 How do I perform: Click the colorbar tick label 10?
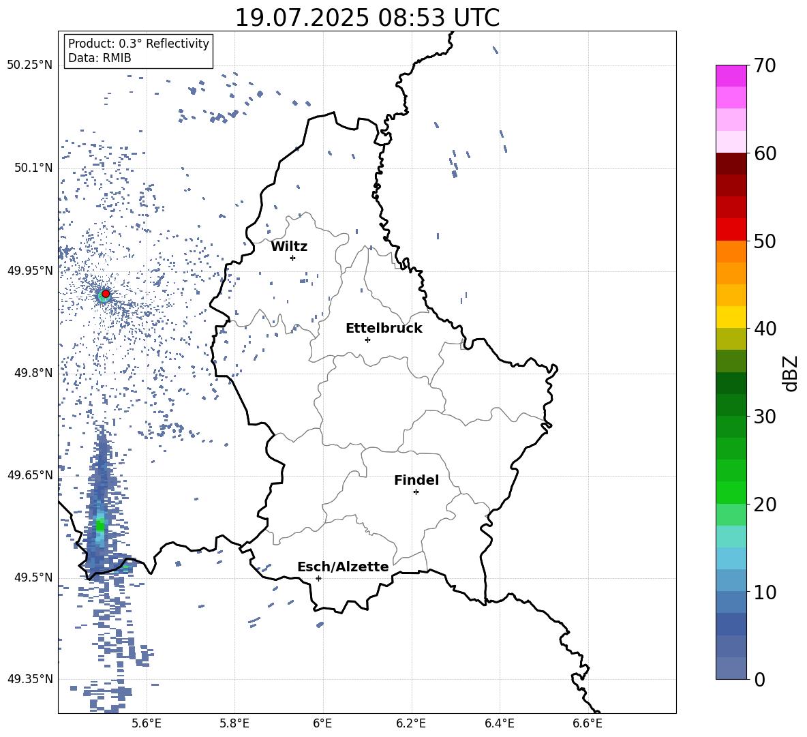point(765,592)
